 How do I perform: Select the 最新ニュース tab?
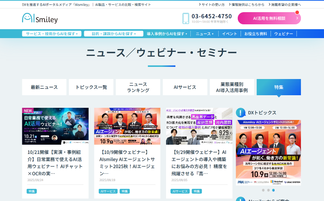(x=44, y=87)
